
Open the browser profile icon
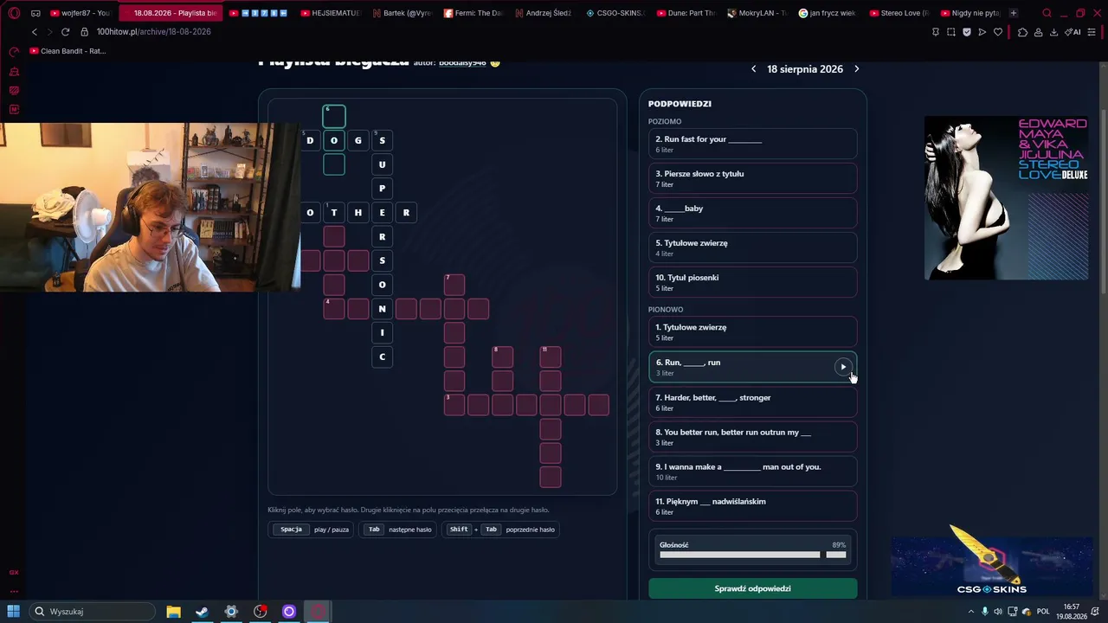pyautogui.click(x=1038, y=32)
